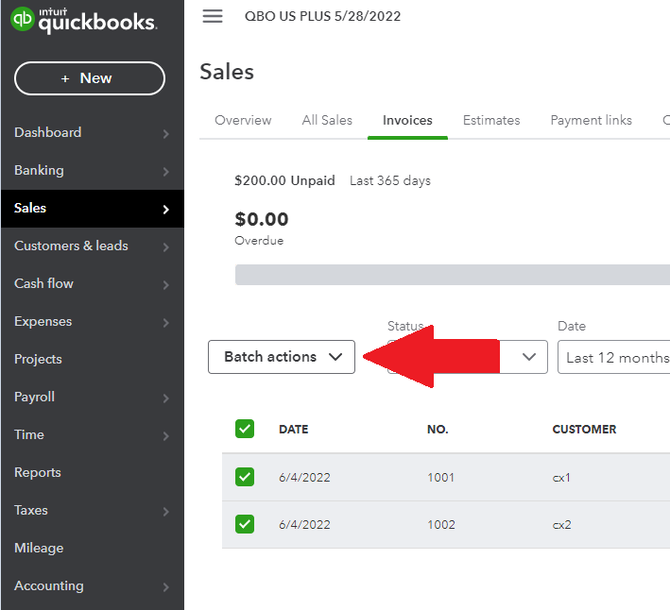The width and height of the screenshot is (670, 610).
Task: Switch to the Estimates tab
Action: 491,121
